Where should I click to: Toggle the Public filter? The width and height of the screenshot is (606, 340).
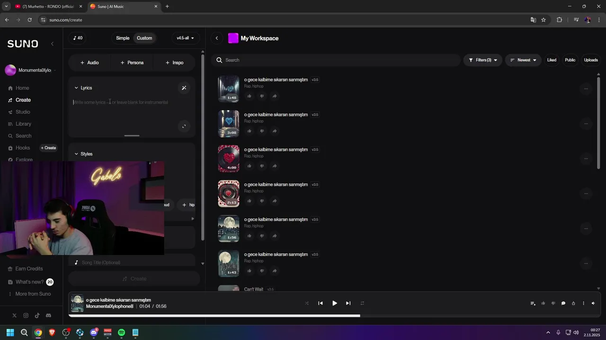click(570, 60)
